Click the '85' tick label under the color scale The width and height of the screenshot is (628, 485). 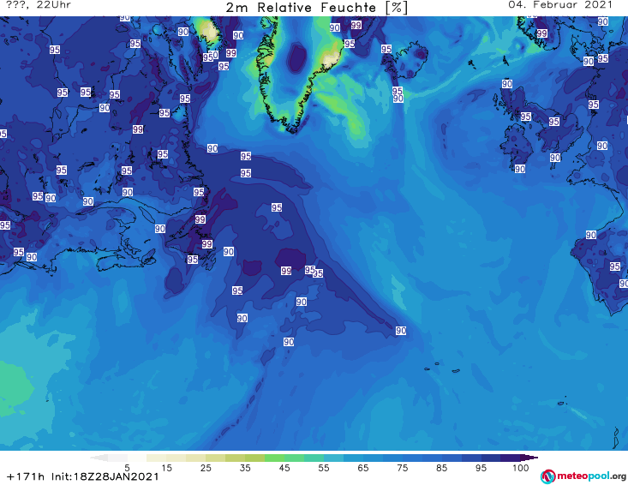point(442,468)
